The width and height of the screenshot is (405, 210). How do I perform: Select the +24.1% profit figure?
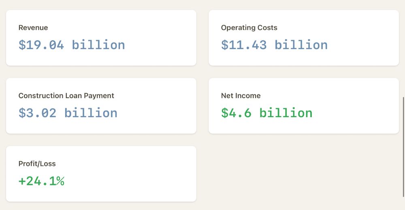click(41, 181)
